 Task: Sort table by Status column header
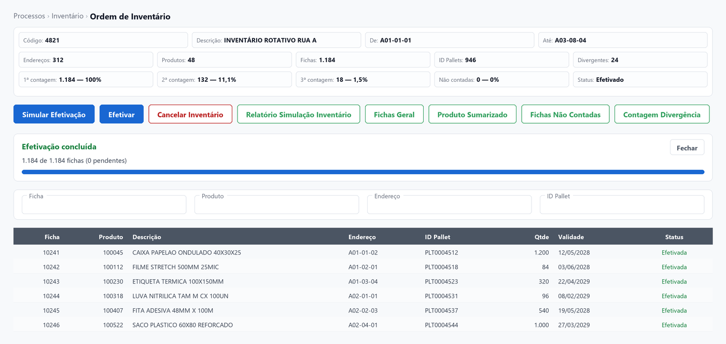pyautogui.click(x=674, y=237)
